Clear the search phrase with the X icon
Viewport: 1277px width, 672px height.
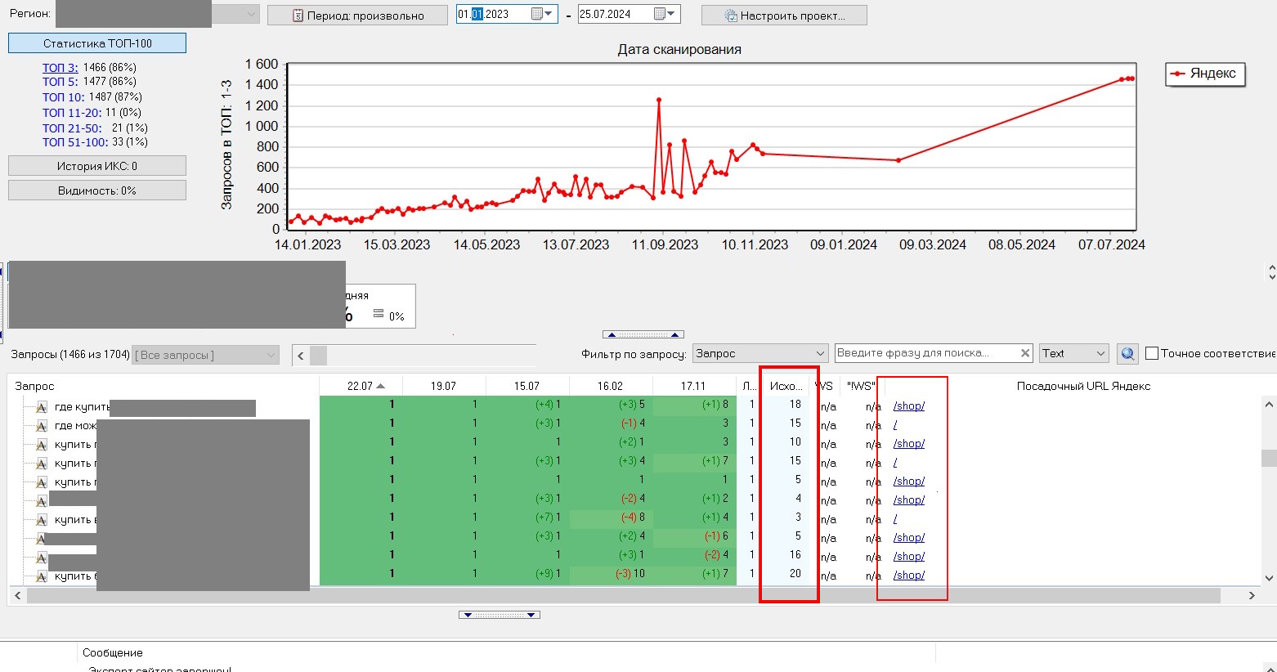[x=1025, y=353]
